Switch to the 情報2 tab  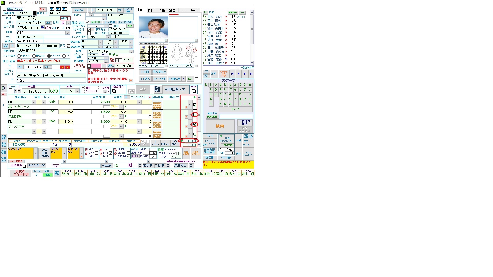[162, 10]
